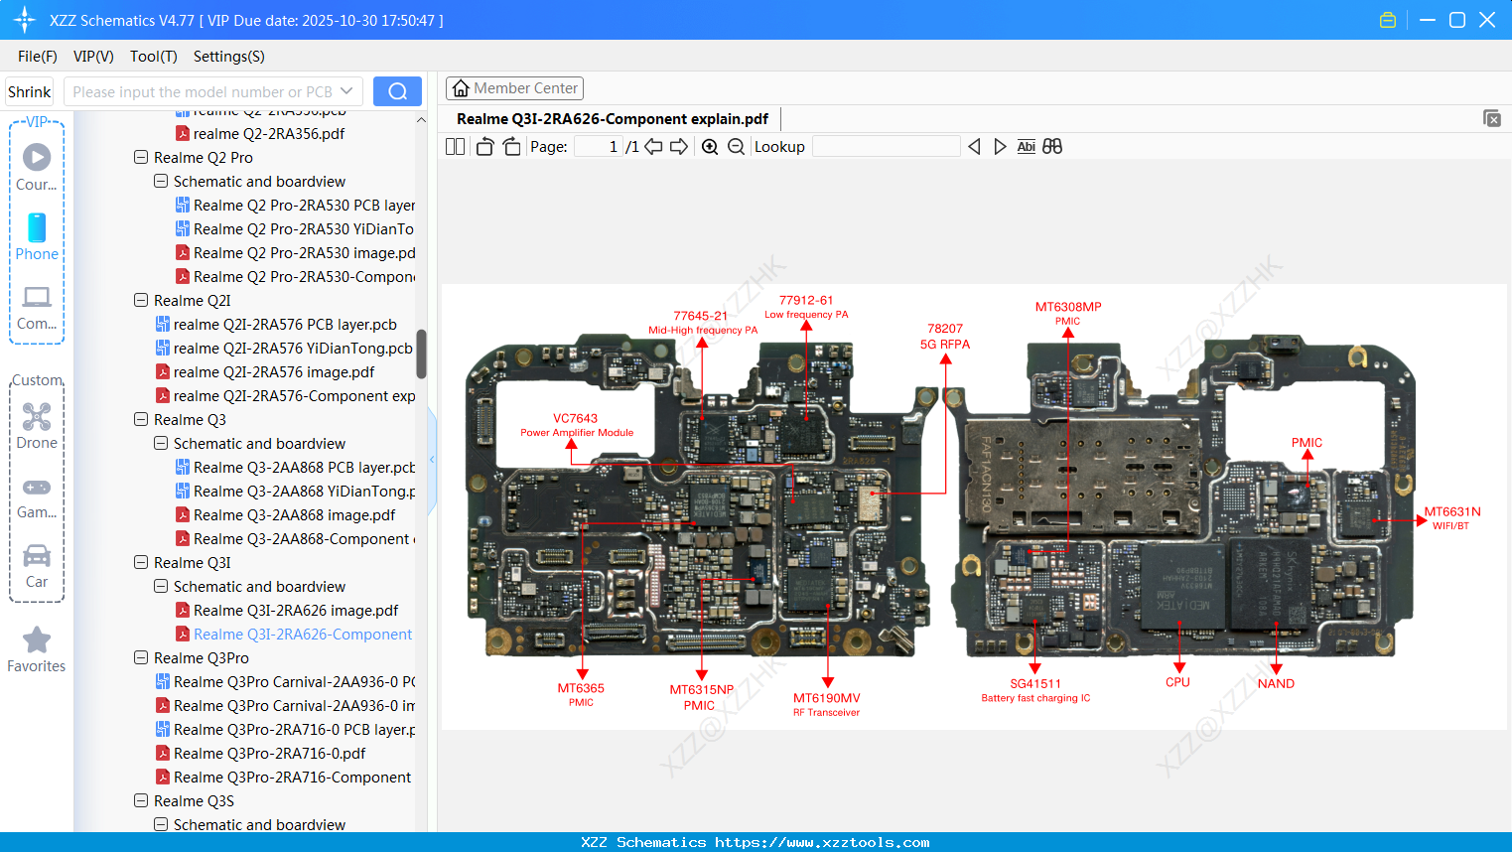
Task: Toggle Abl match-case text option
Action: pyautogui.click(x=1027, y=146)
